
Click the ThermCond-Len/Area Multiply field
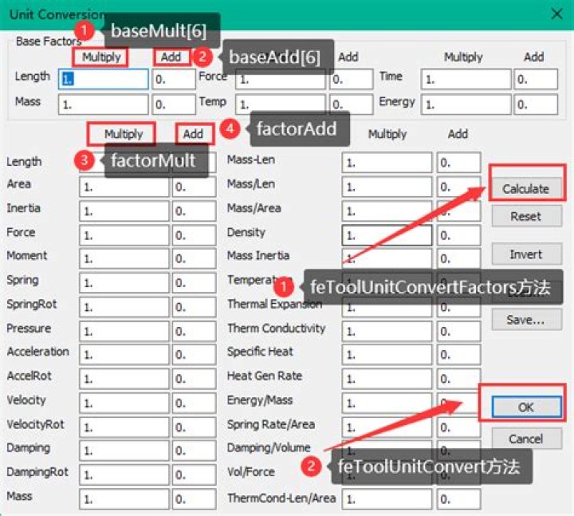pos(387,499)
